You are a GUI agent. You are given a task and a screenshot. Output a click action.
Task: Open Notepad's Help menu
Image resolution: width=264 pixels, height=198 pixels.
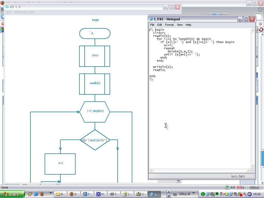(188, 25)
